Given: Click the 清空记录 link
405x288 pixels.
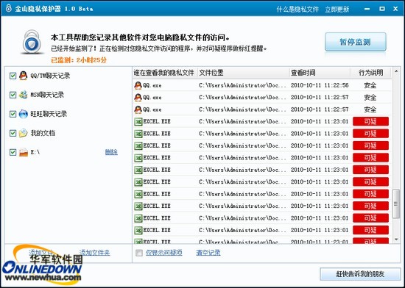Looking at the screenshot, I should [x=208, y=253].
